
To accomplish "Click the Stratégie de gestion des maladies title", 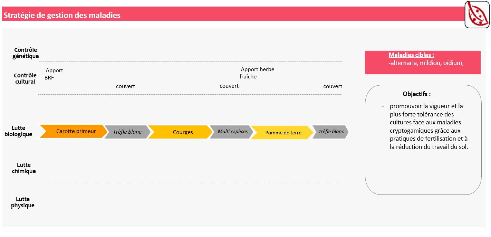I will pos(62,15).
